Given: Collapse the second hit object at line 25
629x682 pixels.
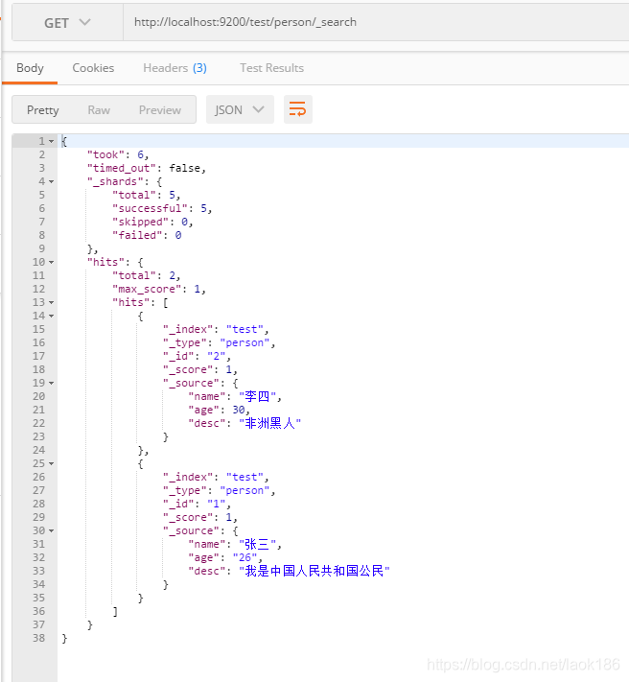Looking at the screenshot, I should (51, 463).
